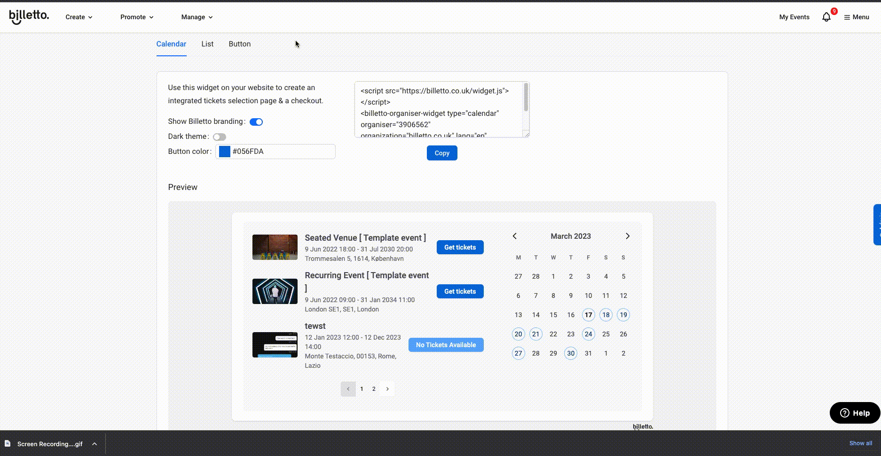This screenshot has width=881, height=456.
Task: Open the Seated Venue event thumbnail
Action: 275,247
